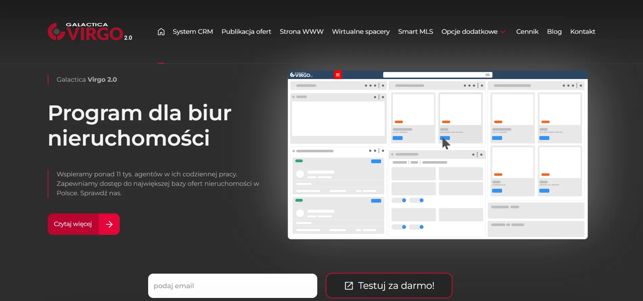Open the Cennik pricing page
This screenshot has width=643, height=301.
coord(527,32)
